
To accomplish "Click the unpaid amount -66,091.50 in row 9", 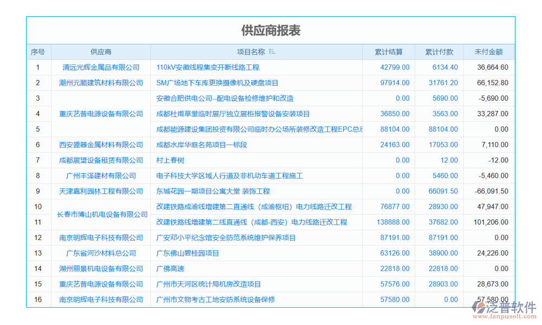I will click(x=492, y=191).
